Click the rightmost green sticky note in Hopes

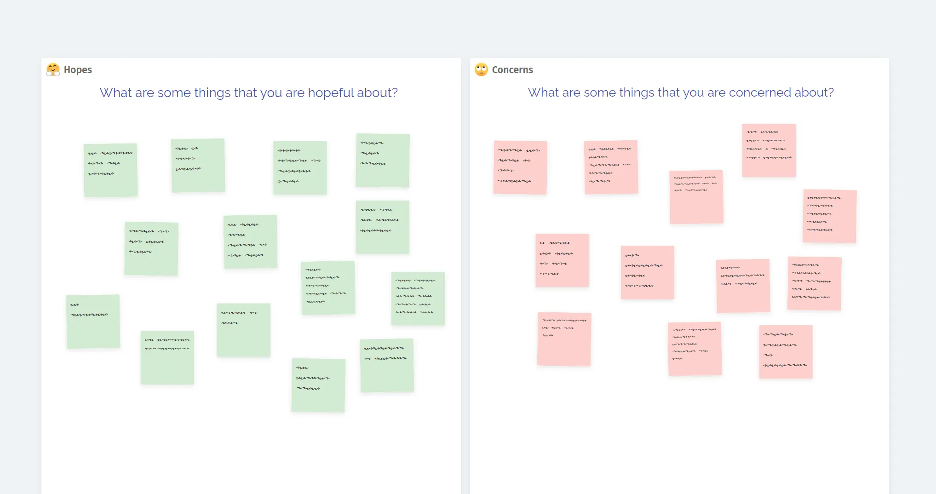click(x=418, y=299)
